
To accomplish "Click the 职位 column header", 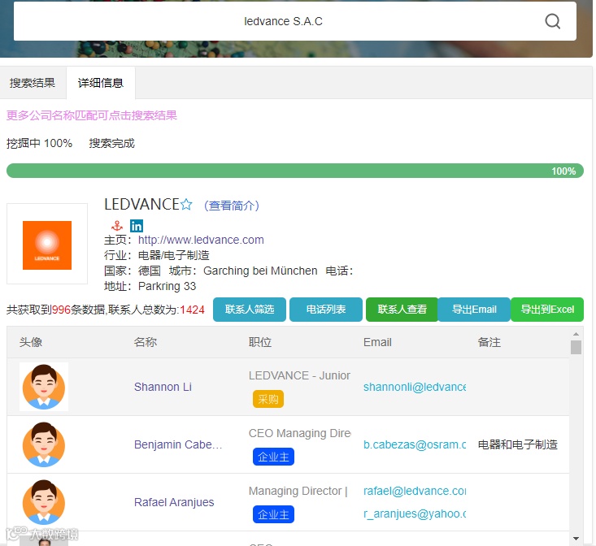I will 260,342.
